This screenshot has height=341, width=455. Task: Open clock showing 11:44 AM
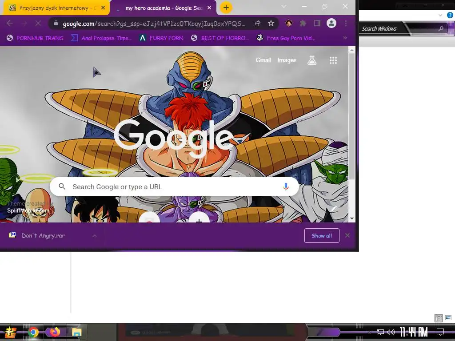[414, 332]
